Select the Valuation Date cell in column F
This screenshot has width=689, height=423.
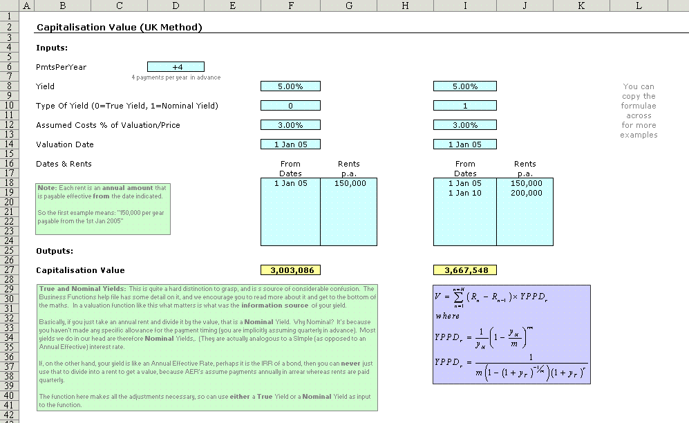click(290, 144)
